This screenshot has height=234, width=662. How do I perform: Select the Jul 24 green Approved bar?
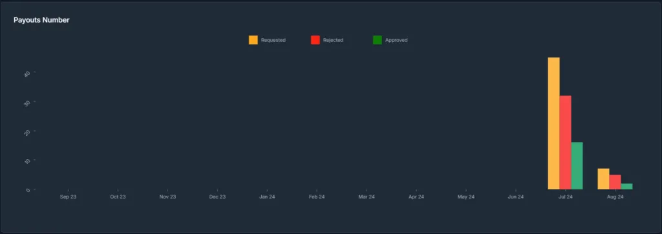click(577, 166)
